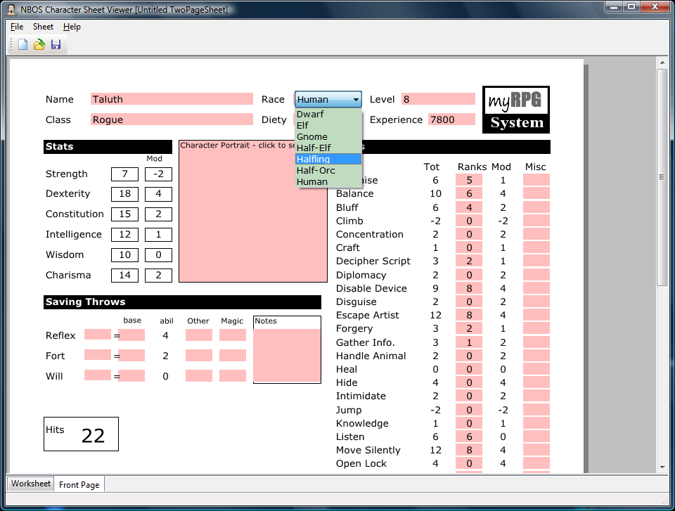Create a new character sheet
Image resolution: width=675 pixels, height=511 pixels.
tap(22, 44)
